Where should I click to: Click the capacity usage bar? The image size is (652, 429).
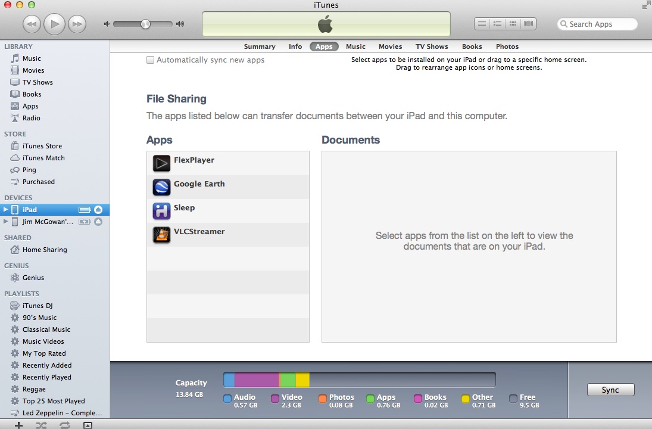click(360, 380)
